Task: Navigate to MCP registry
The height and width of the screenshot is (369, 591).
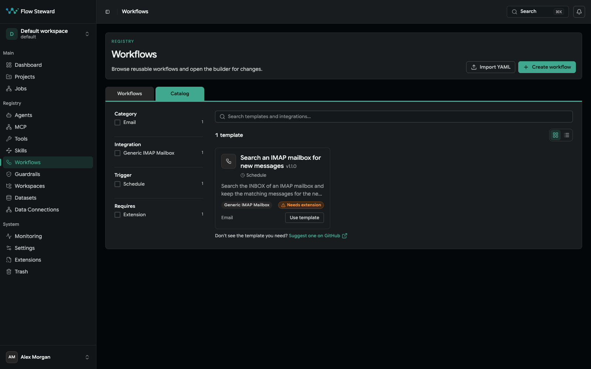Action: click(x=48, y=127)
